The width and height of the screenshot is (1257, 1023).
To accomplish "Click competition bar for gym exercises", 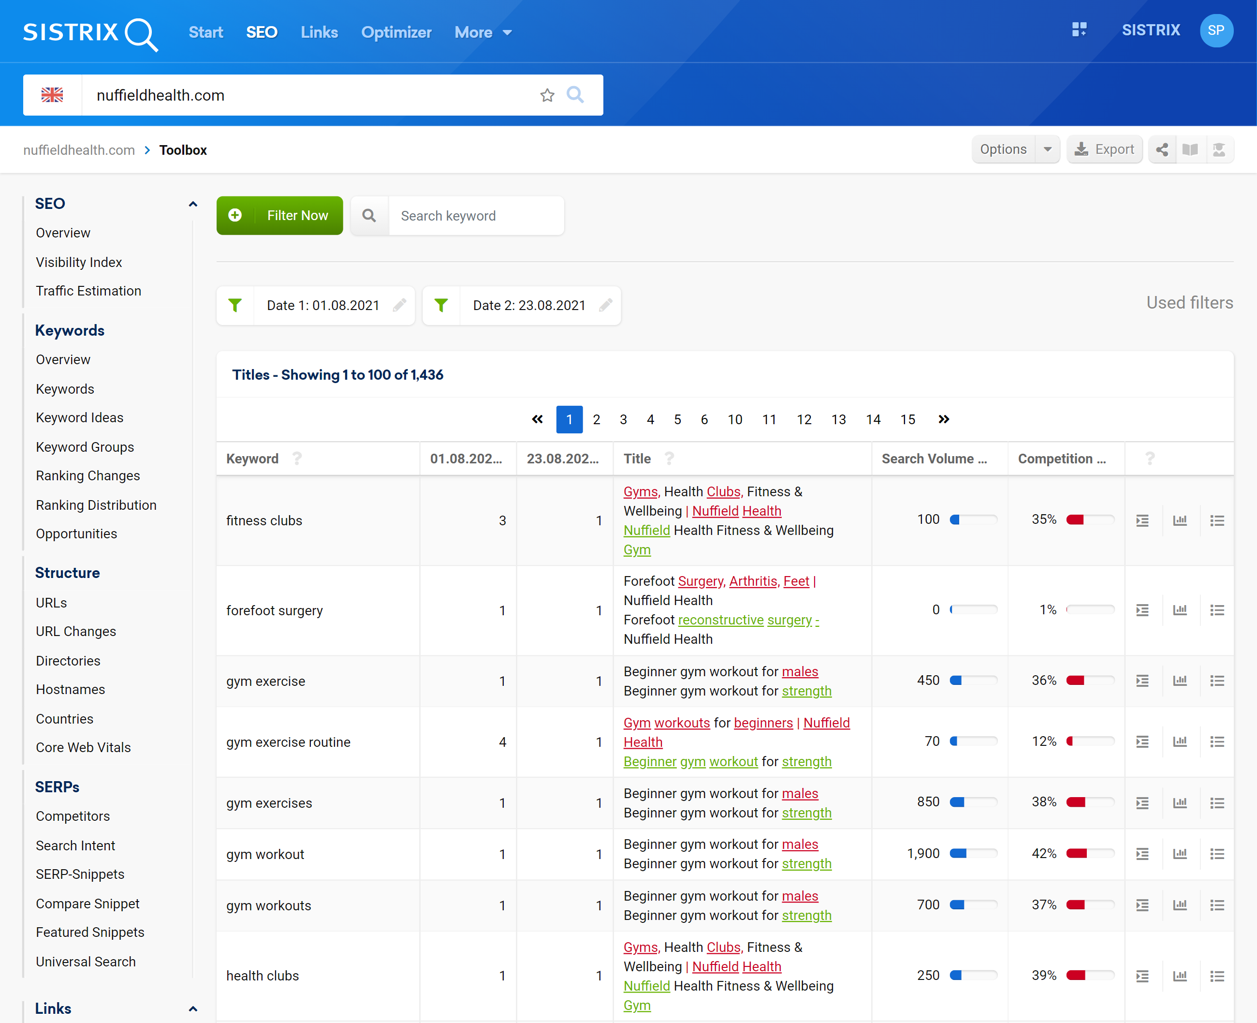I will click(x=1090, y=802).
